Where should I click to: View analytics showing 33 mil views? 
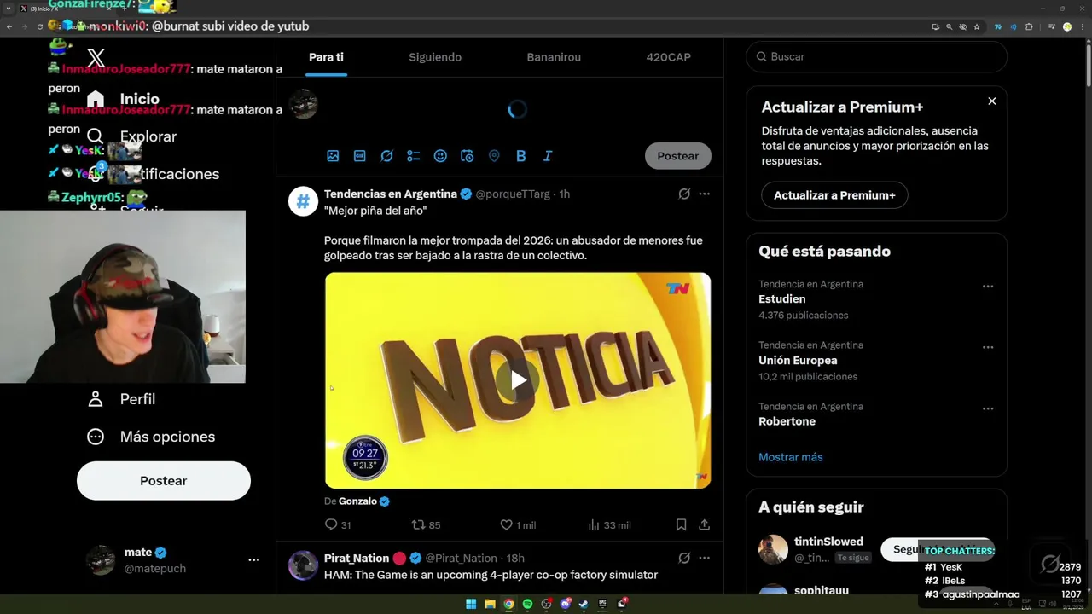coord(609,525)
